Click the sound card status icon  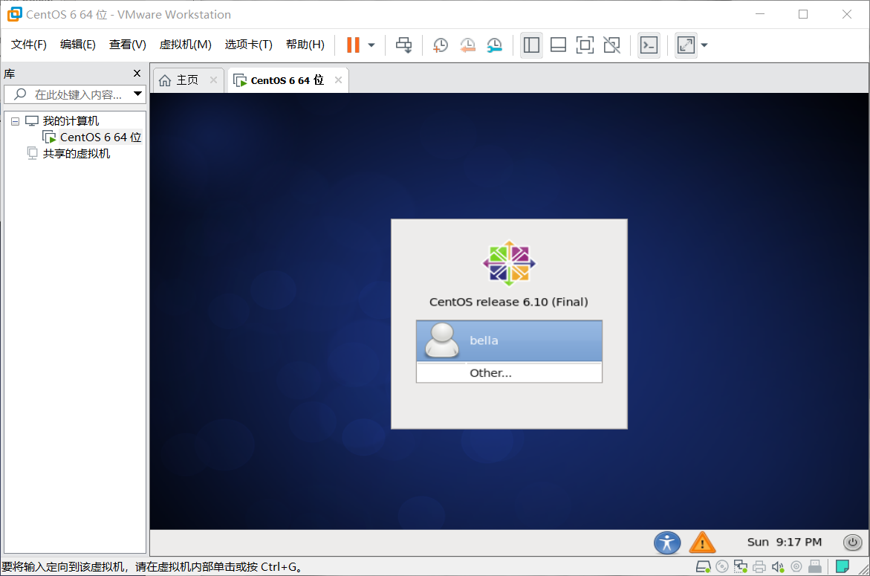coord(778,566)
